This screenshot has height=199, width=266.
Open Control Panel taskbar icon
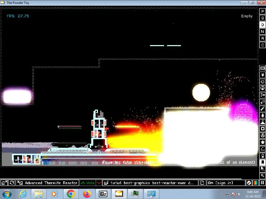(x=151, y=194)
